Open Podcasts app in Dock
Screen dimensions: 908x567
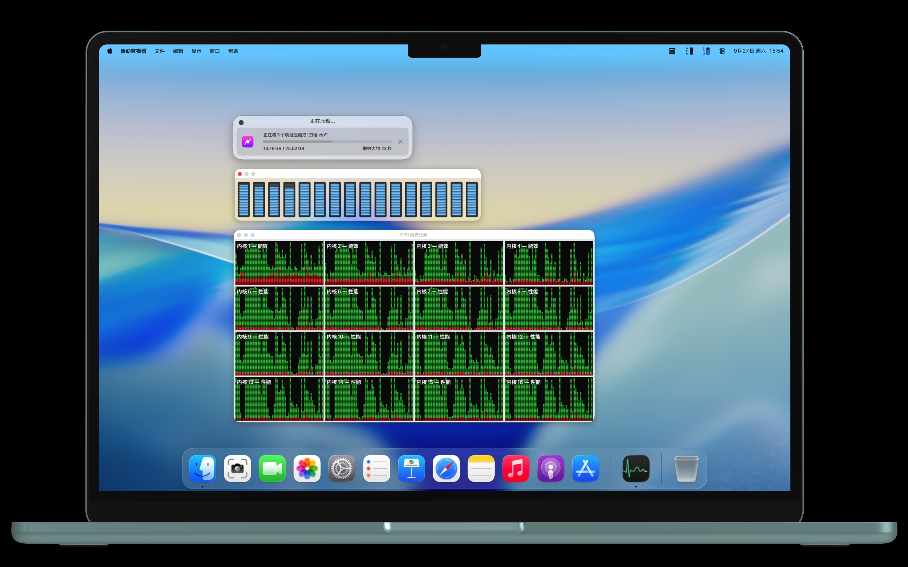point(550,468)
